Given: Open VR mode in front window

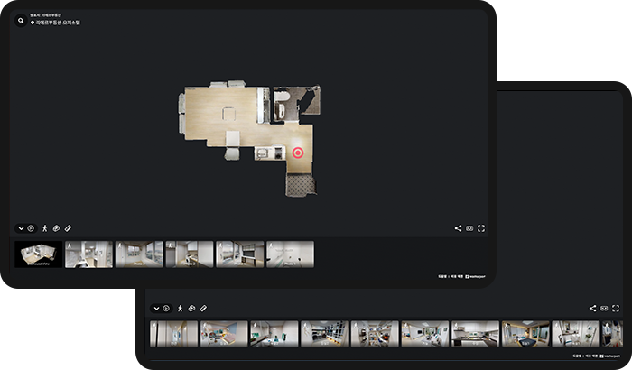Looking at the screenshot, I should tap(469, 228).
